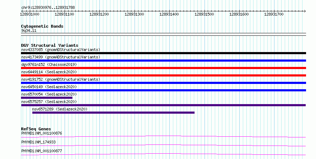Click the purple nsv6571289 variant bar
The height and width of the screenshot is (159, 316).
[114, 113]
